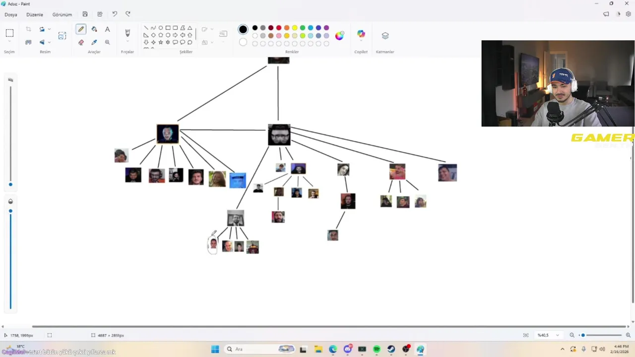Pick the red color swatch

point(279,28)
